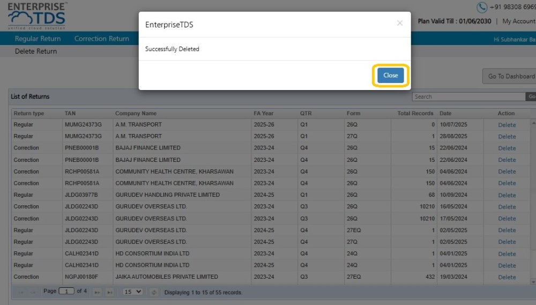
Task: Click the Search field in List of Returns
Action: coord(468,97)
